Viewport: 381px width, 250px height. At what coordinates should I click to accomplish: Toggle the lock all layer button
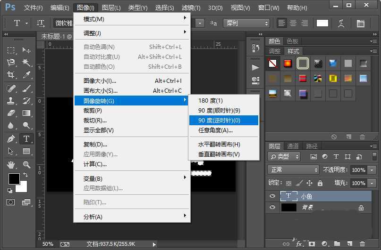320,183
